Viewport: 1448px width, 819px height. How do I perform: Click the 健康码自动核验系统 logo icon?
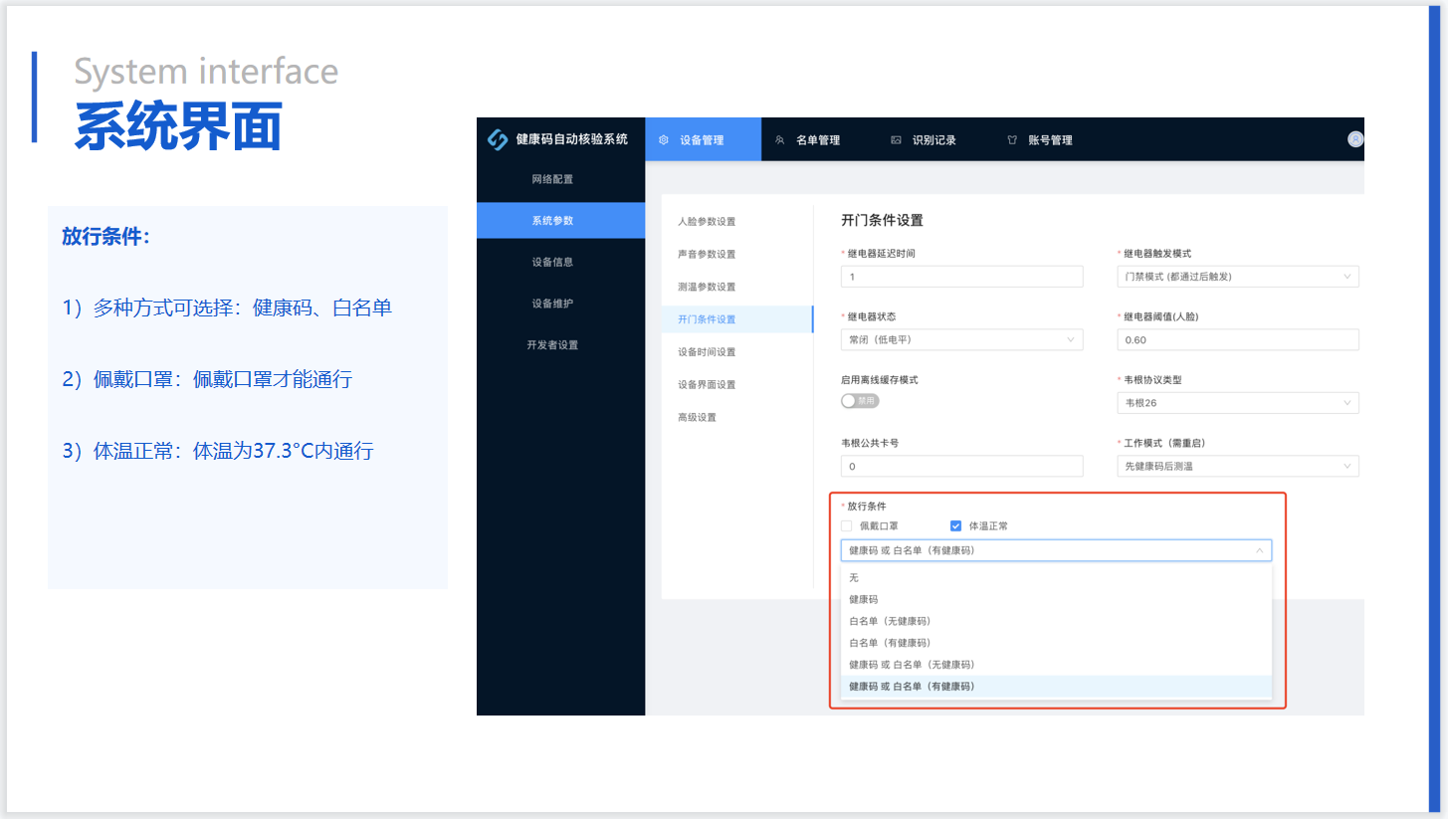click(498, 139)
